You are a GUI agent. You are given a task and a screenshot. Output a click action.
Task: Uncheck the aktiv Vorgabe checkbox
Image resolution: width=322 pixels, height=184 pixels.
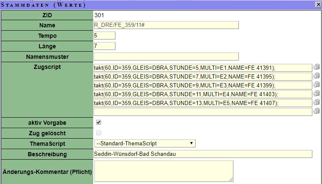(x=99, y=123)
